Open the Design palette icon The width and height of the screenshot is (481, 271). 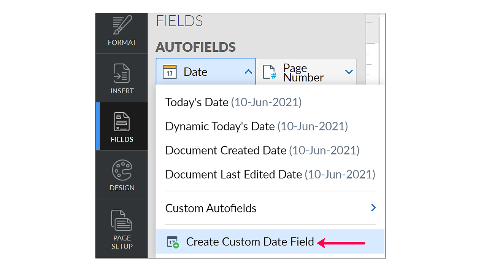[122, 170]
